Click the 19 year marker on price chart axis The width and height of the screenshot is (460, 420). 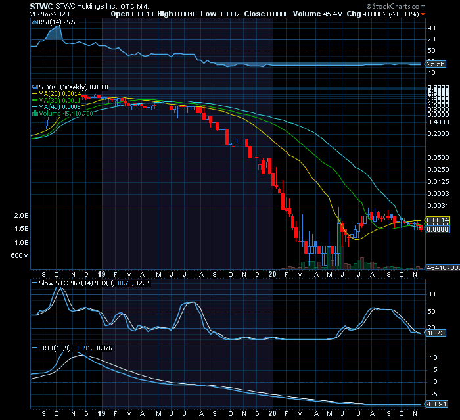point(101,274)
